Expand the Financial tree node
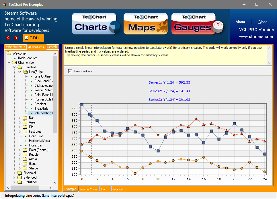Image resolution: width=277 pixels, height=199 pixels. [14, 173]
